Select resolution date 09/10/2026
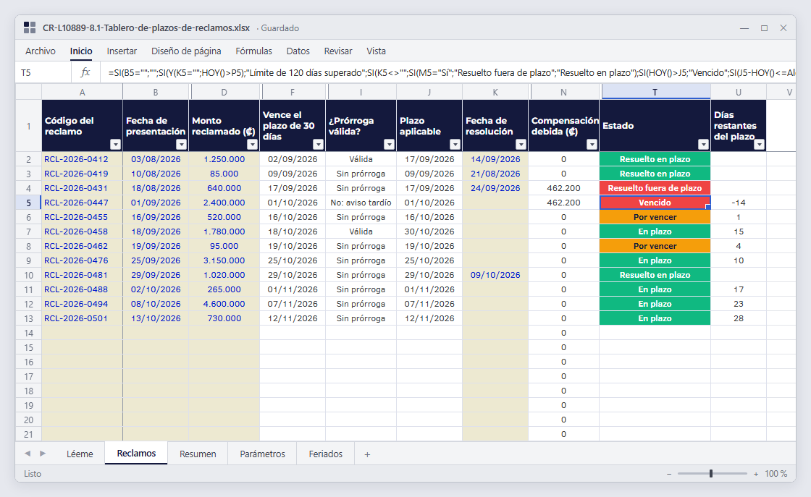 (x=495, y=275)
